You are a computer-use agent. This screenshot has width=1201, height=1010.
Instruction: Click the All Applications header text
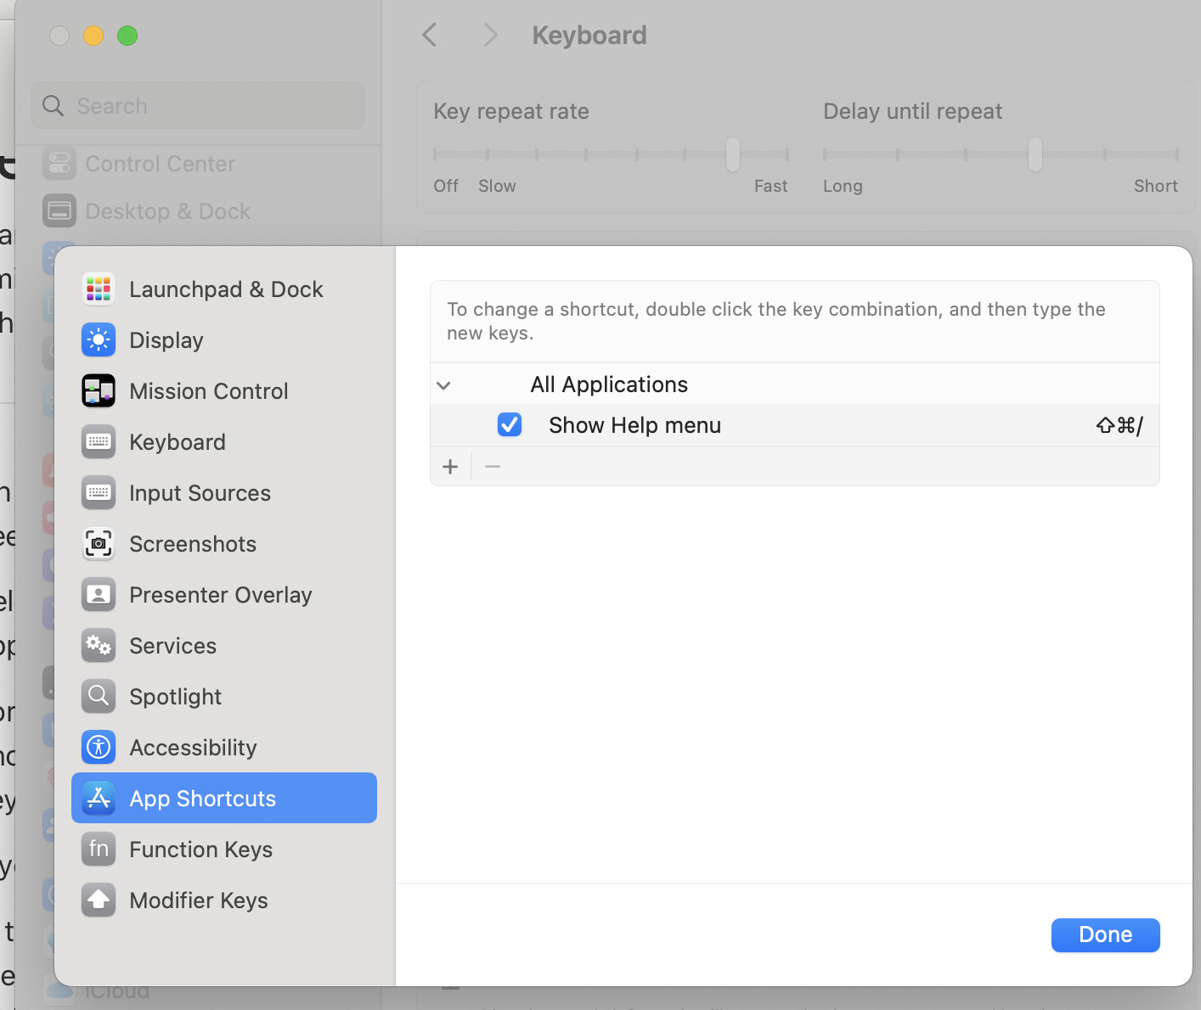[x=609, y=384]
